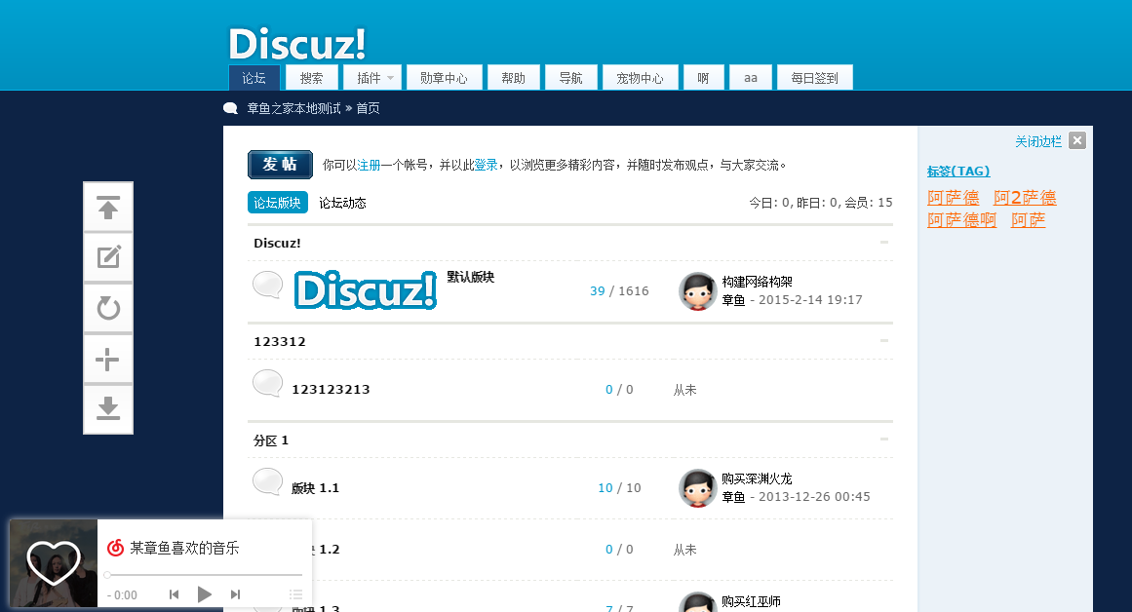Screen dimensions: 1132x612
Task: Click the 10 topic count for 版块 1.1
Action: (x=605, y=488)
